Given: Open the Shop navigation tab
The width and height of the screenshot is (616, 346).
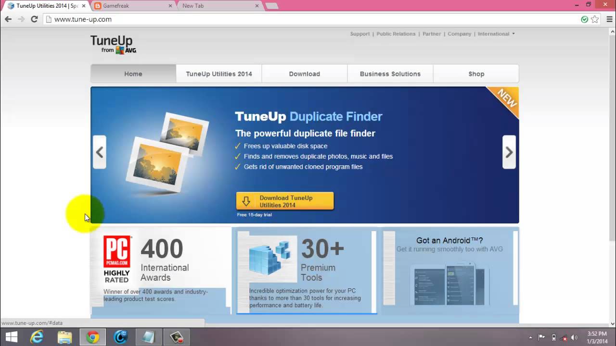Looking at the screenshot, I should click(476, 74).
